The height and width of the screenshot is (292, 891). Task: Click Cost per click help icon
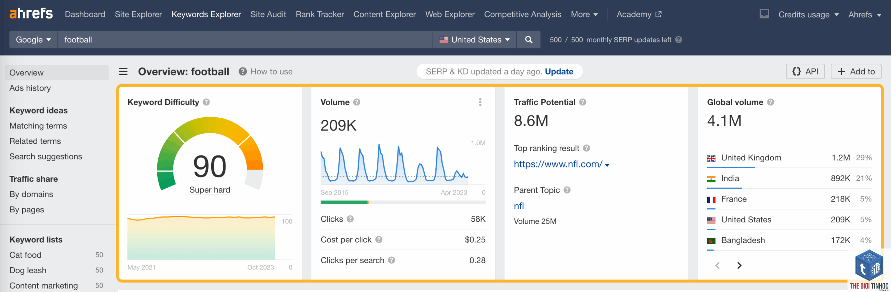point(379,240)
